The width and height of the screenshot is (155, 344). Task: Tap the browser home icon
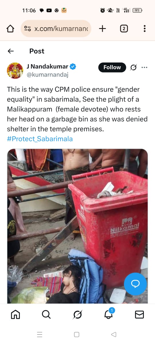click(x=10, y=29)
